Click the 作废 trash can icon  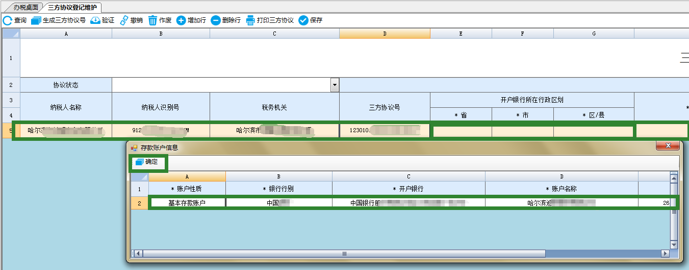152,20
